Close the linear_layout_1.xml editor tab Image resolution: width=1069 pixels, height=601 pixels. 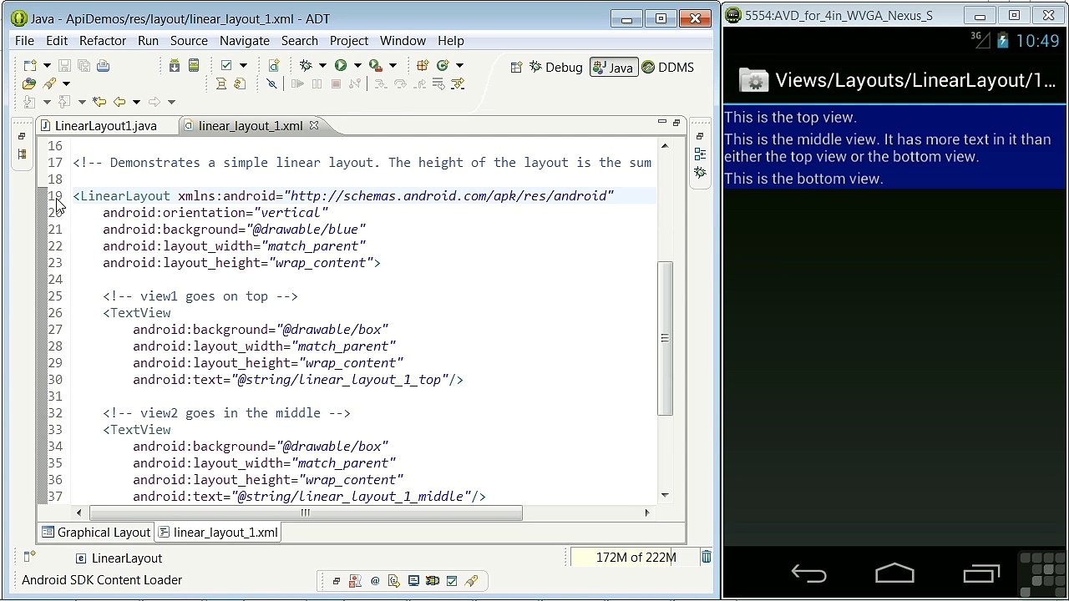click(314, 125)
